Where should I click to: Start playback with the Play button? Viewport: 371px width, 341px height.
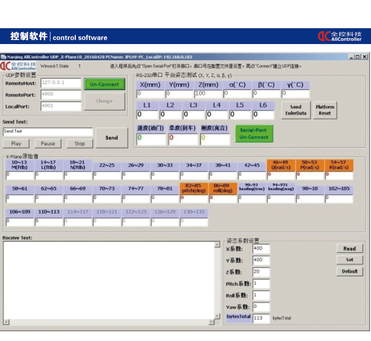(x=16, y=144)
